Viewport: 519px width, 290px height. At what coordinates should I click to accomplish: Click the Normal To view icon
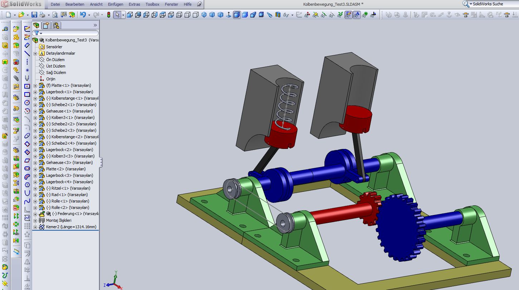coord(229,15)
